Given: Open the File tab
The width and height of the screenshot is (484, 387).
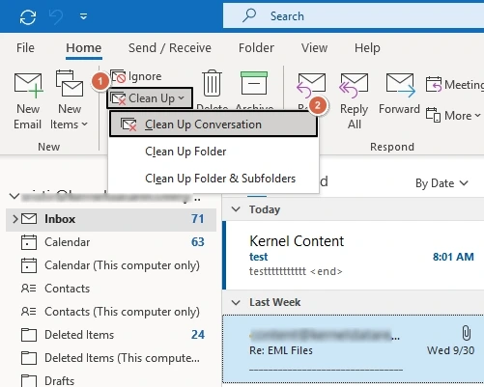Looking at the screenshot, I should [x=25, y=48].
